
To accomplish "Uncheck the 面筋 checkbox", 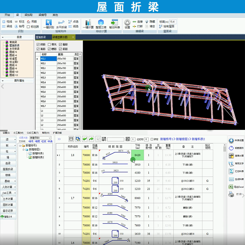I will click(38, 49).
